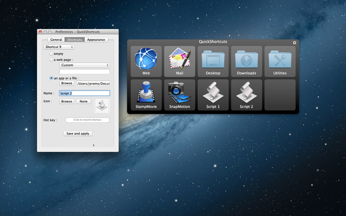Click Save and apply
Screen dimensions: 346x216
click(78, 133)
